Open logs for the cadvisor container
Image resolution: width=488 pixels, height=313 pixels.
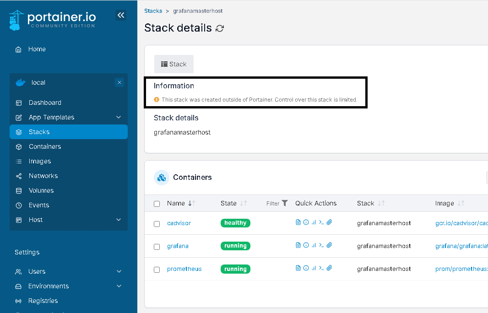coord(298,222)
